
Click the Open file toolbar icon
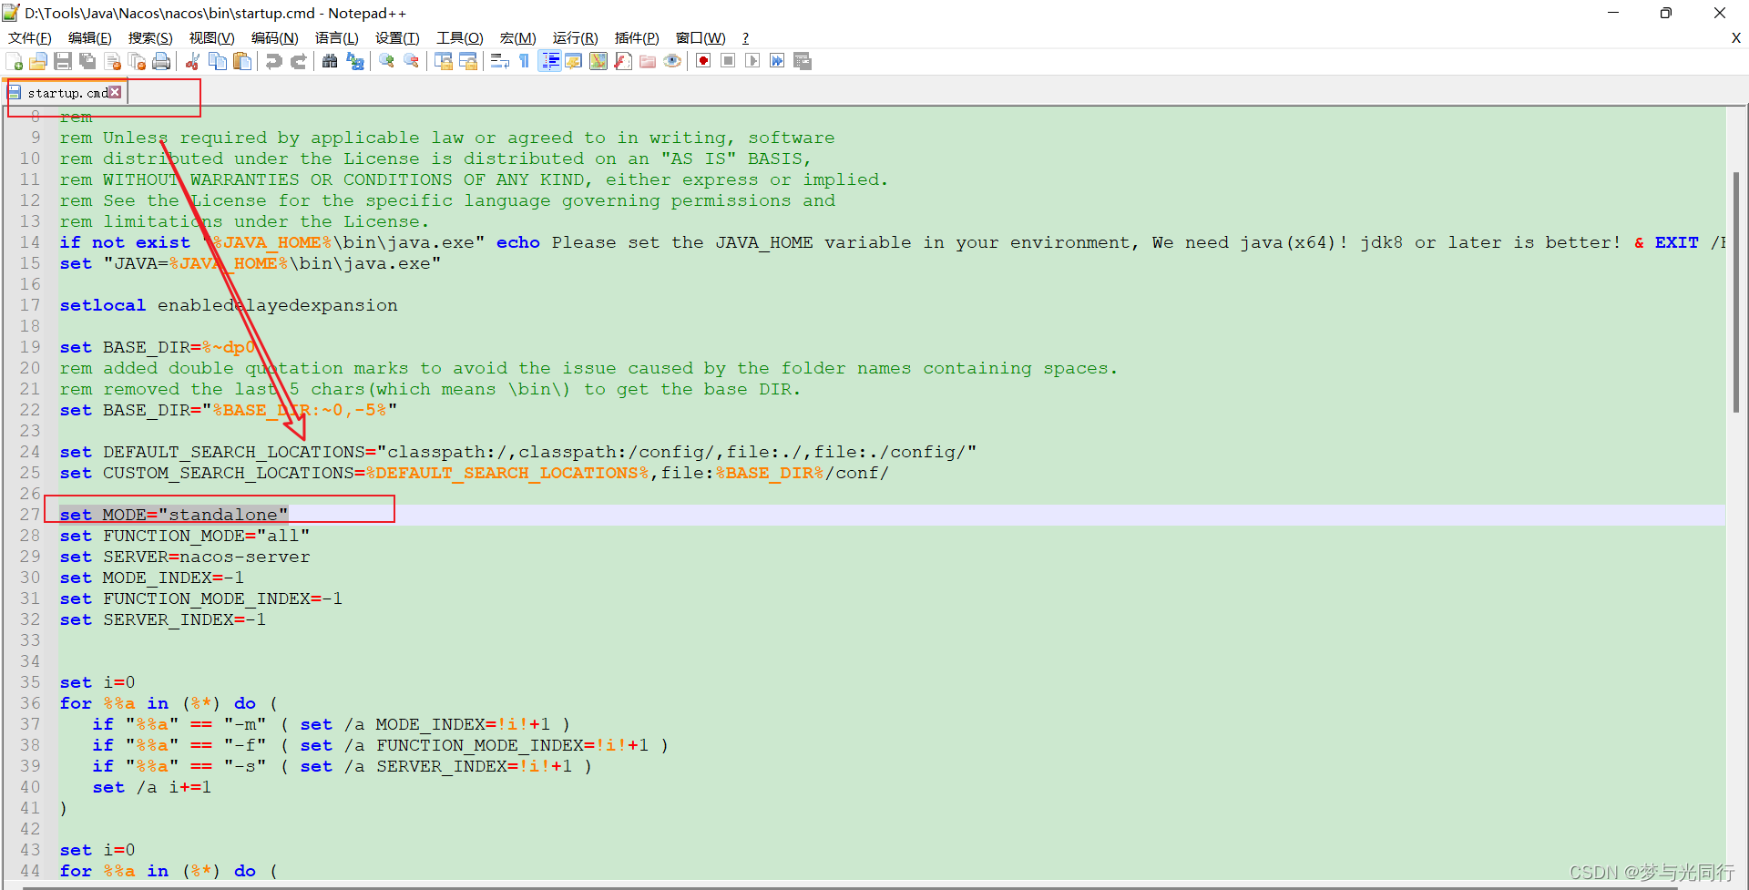pos(38,61)
